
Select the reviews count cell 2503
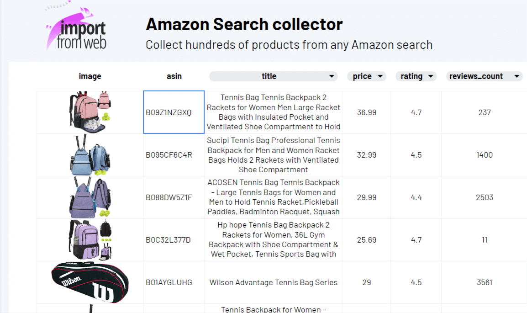[x=485, y=197]
